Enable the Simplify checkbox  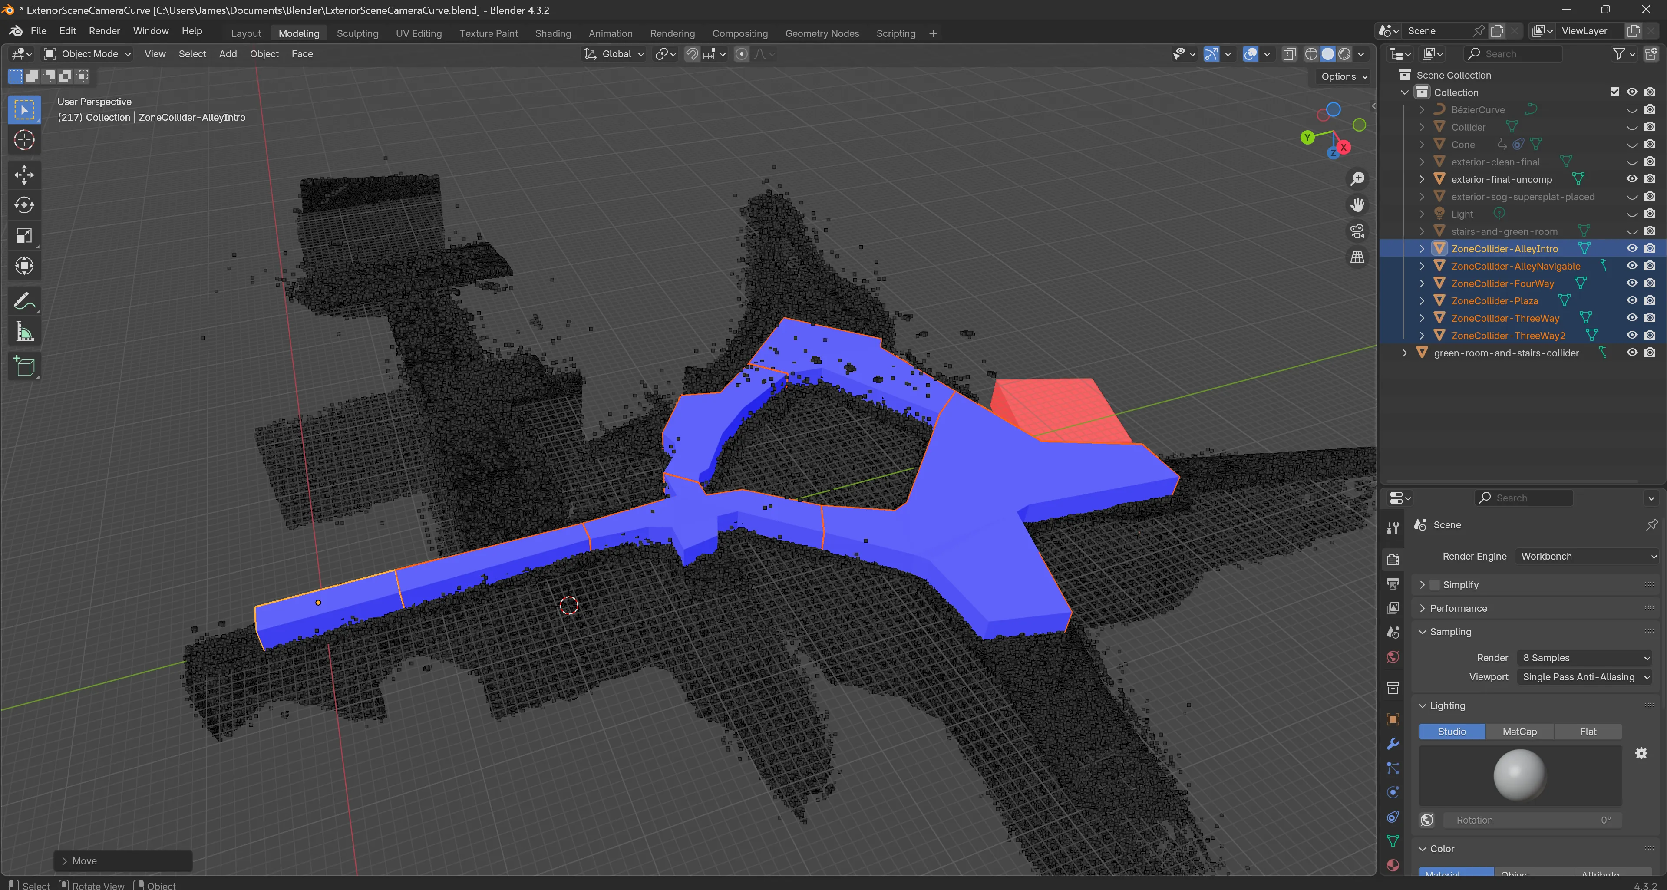tap(1435, 585)
